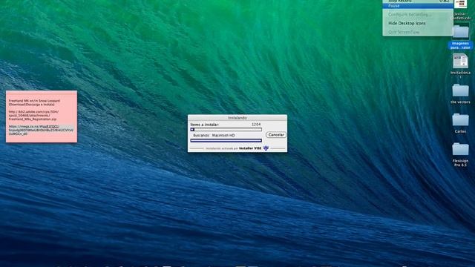The width and height of the screenshot is (475, 267).
Task: Click the mega.co.nz link in the sticky note
Action: [41, 130]
